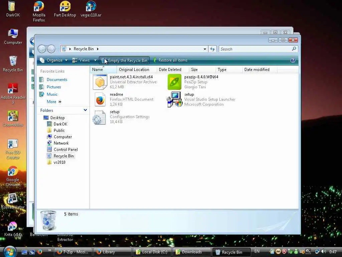Click the network tray icon
This screenshot has width=342, height=257.
317,252
